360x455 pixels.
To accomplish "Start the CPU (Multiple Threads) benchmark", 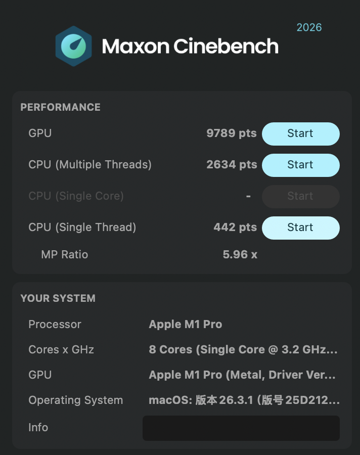I will 300,165.
